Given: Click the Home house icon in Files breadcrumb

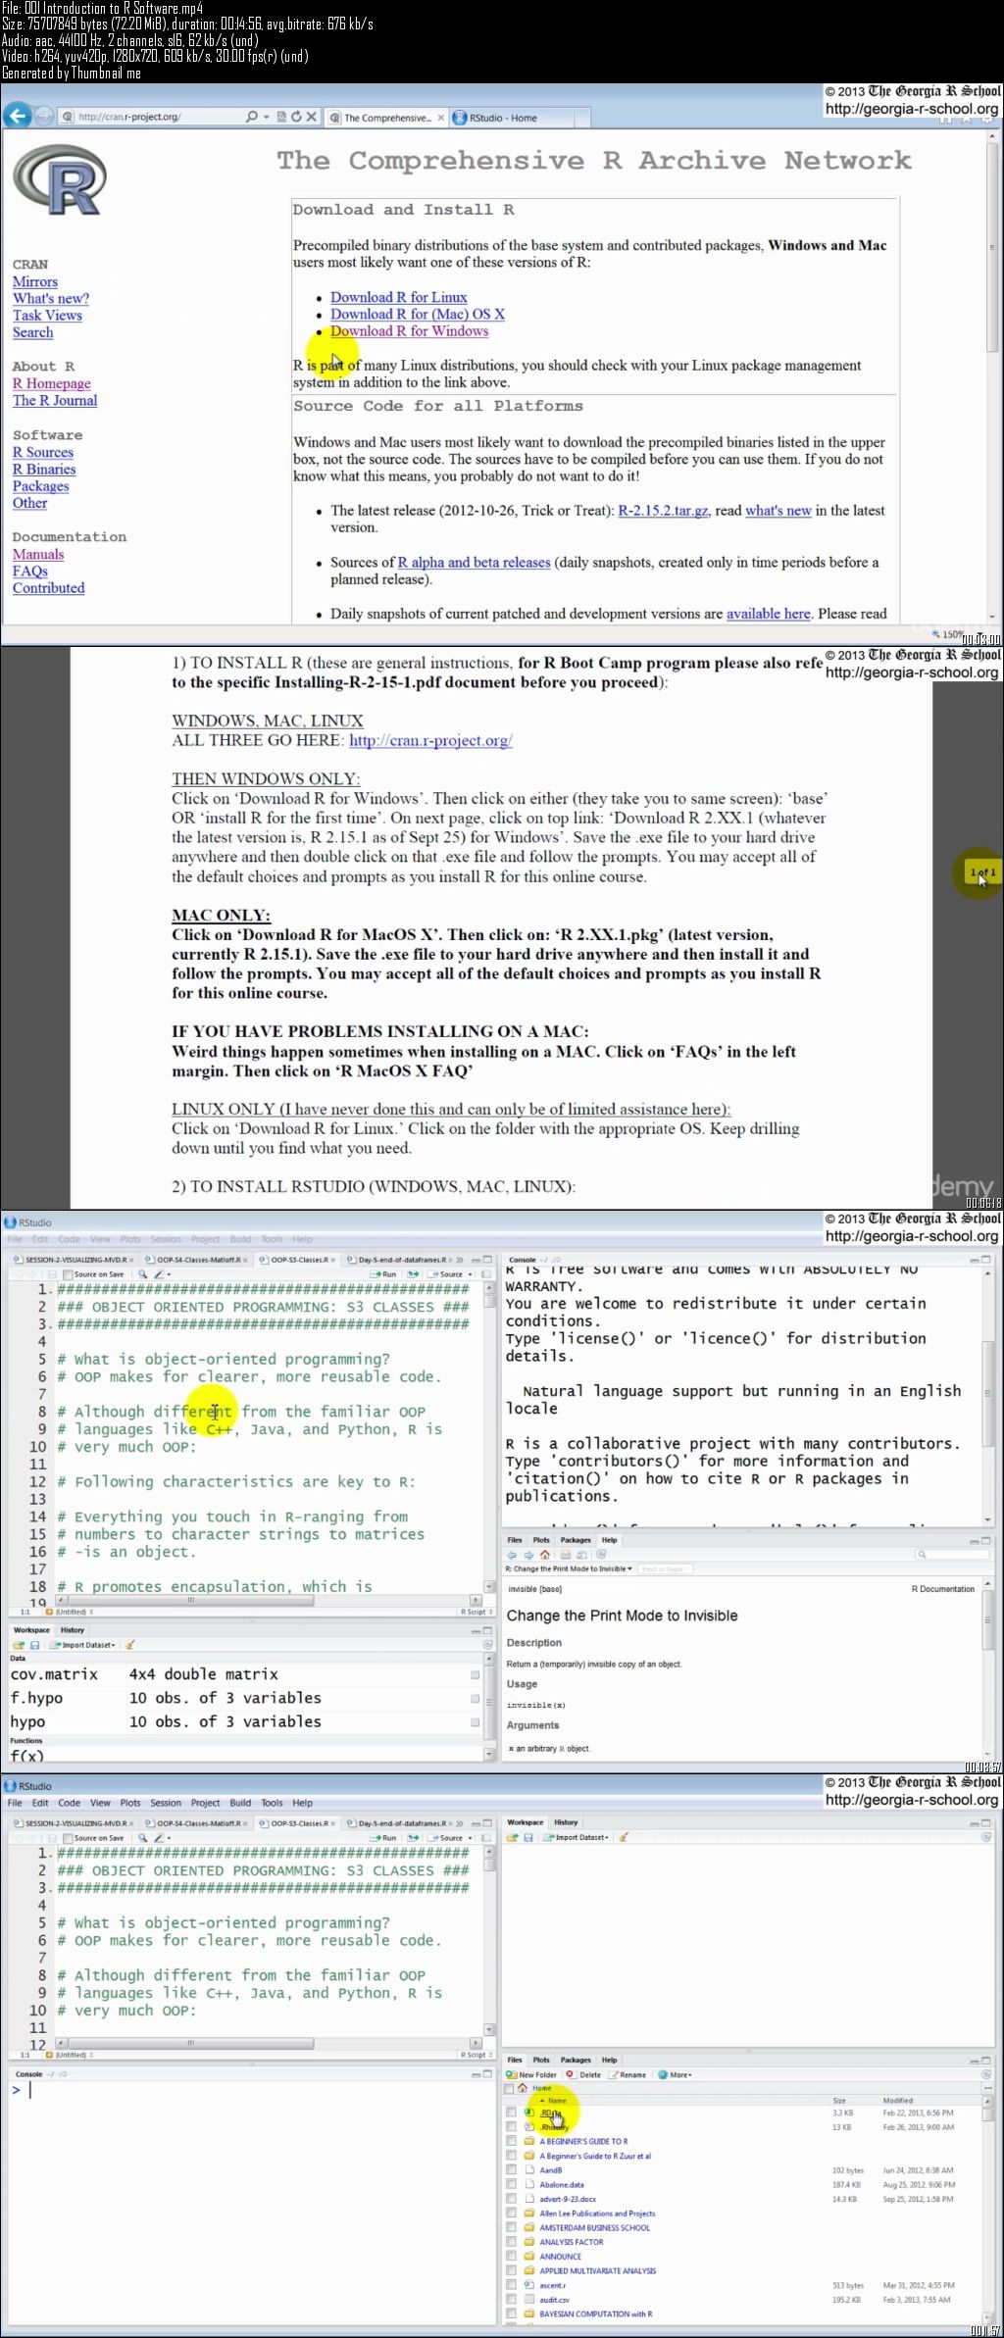Looking at the screenshot, I should [x=523, y=2088].
